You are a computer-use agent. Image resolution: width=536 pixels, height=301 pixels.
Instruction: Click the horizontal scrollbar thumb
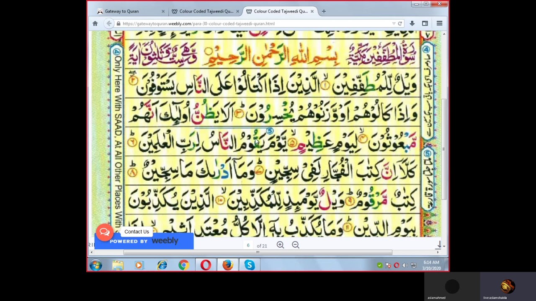(x=258, y=252)
